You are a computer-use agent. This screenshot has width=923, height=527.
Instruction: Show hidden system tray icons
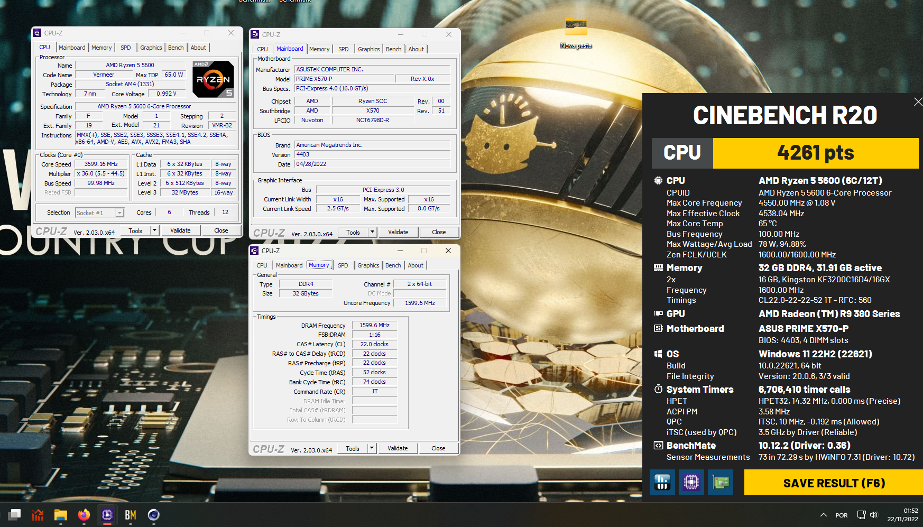pyautogui.click(x=824, y=515)
